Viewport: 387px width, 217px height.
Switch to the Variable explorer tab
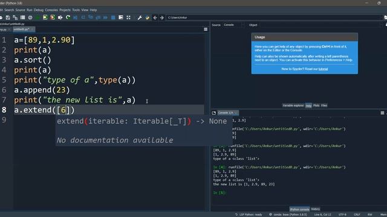click(x=293, y=105)
